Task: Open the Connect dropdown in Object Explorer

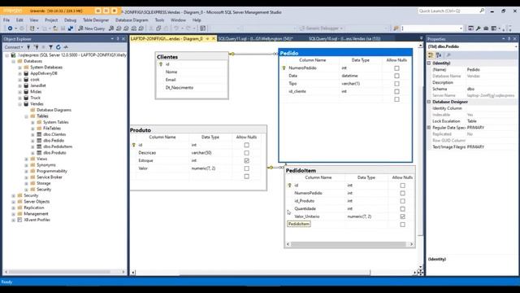Action: coord(14,47)
